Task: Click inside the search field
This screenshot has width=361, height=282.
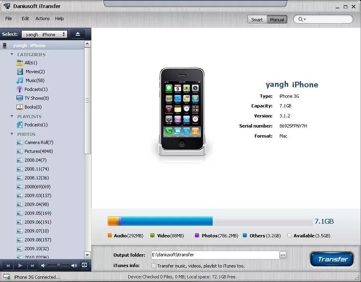Action: click(x=329, y=19)
